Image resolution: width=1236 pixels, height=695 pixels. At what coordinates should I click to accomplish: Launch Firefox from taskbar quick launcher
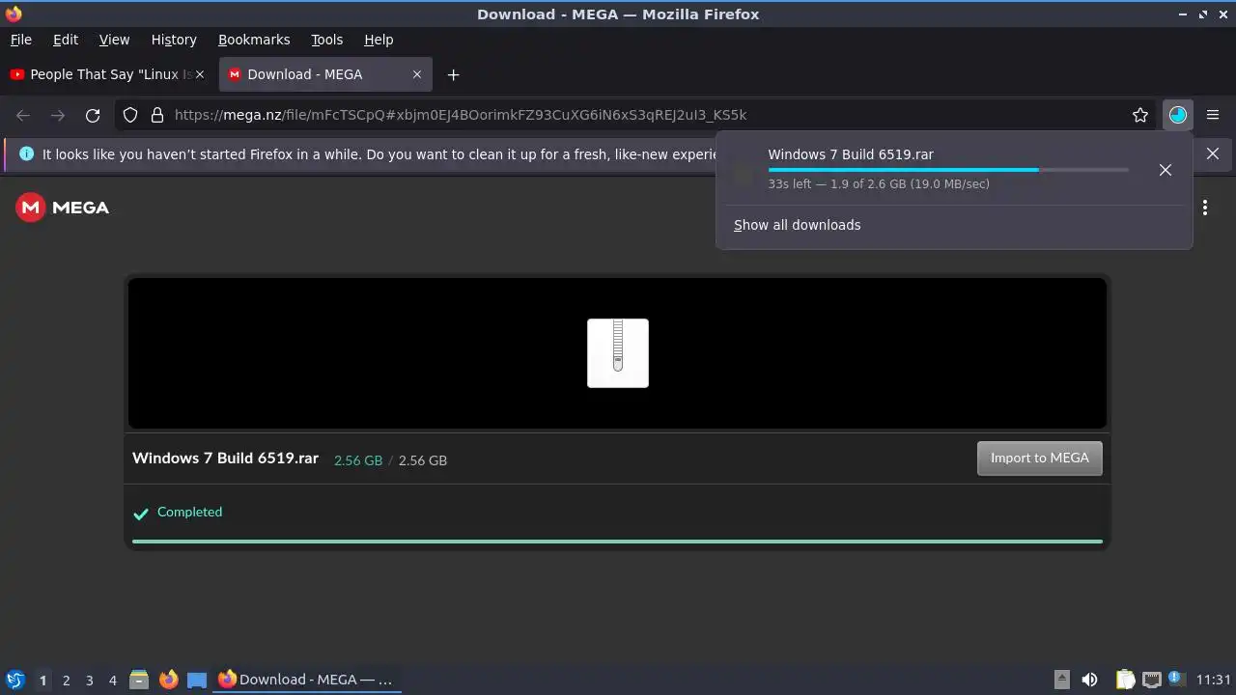168,680
